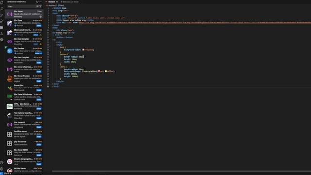
Task: Open the Live Server manage gear
Action: coord(41,17)
